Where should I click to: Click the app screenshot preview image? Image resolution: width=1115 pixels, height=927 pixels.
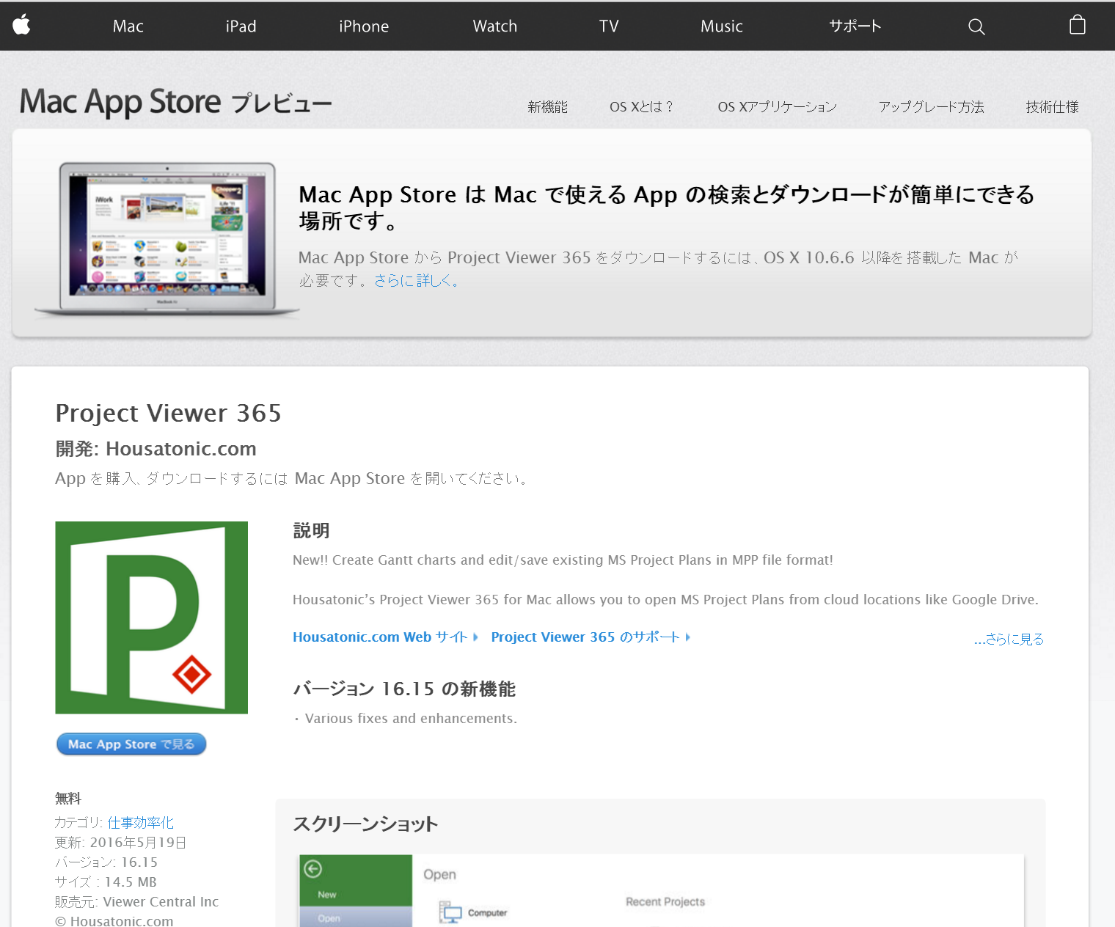[x=661, y=890]
